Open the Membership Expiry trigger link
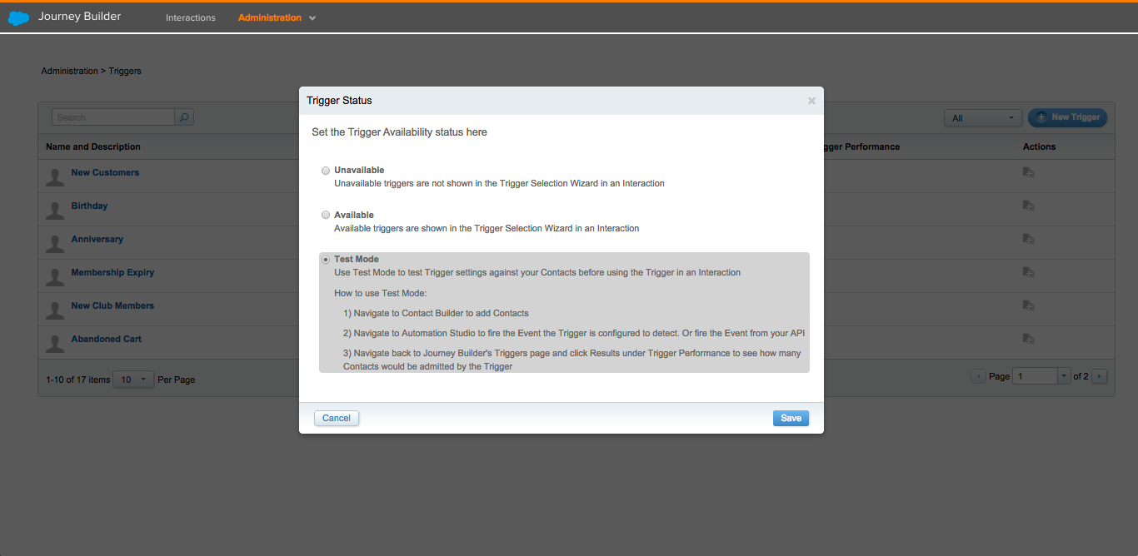 coord(112,272)
